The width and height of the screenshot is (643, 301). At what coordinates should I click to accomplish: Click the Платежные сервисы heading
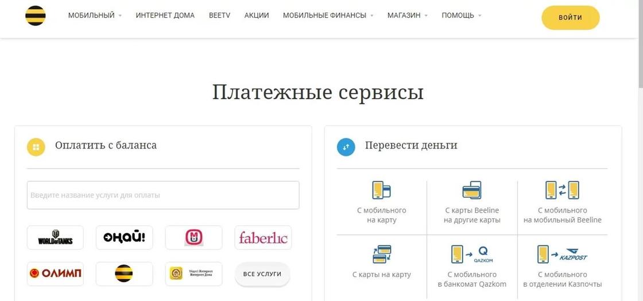[x=318, y=92]
